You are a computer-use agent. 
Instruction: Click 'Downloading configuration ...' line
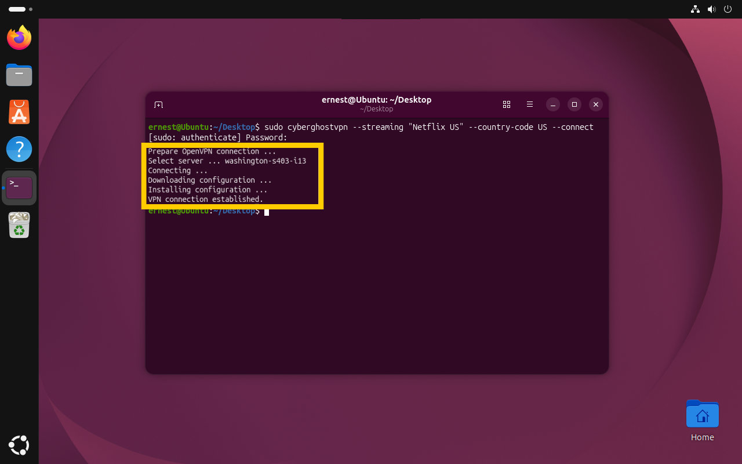pyautogui.click(x=210, y=180)
